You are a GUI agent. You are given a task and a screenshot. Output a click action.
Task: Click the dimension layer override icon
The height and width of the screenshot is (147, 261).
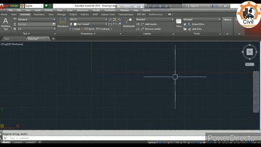(x=71, y=24)
